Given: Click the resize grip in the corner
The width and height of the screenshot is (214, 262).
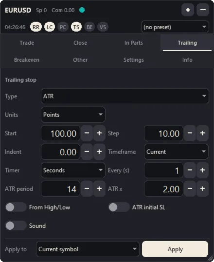Looking at the screenshot, I should point(211,259).
